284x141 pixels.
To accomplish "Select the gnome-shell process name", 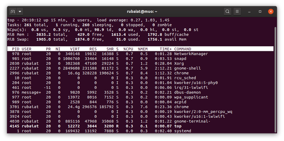I will 187,68.
